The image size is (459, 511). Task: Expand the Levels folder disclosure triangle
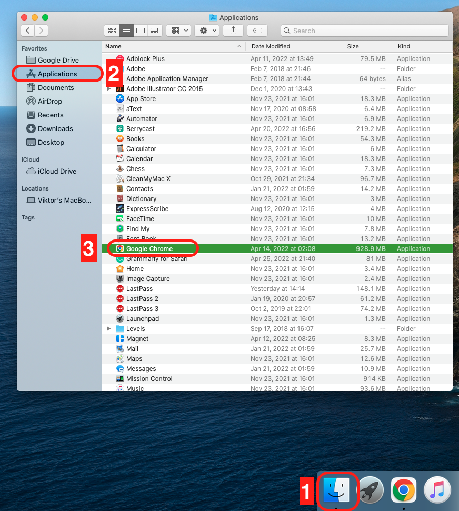pos(109,329)
